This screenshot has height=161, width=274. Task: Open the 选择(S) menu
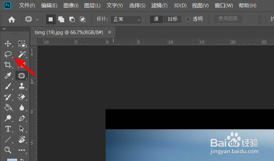click(x=137, y=6)
